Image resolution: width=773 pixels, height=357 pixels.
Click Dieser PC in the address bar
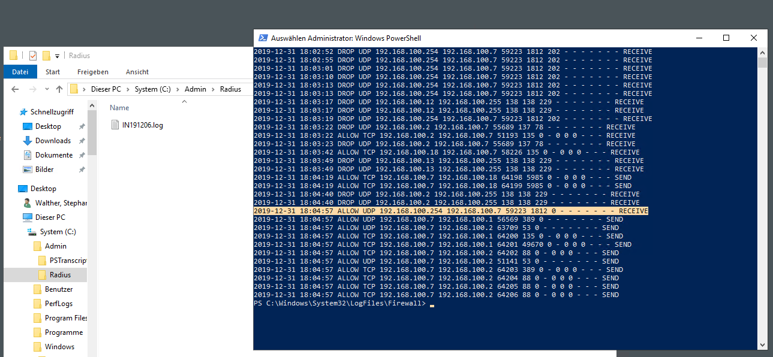click(x=105, y=89)
